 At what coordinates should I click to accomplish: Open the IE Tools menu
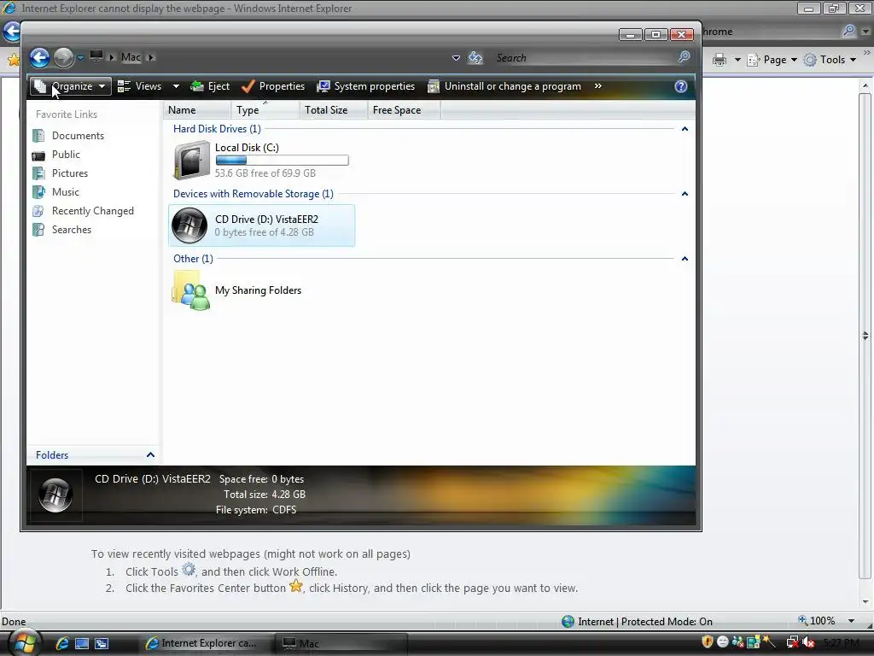click(x=830, y=60)
